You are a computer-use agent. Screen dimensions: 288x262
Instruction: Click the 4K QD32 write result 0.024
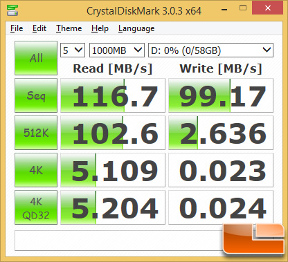click(x=221, y=207)
